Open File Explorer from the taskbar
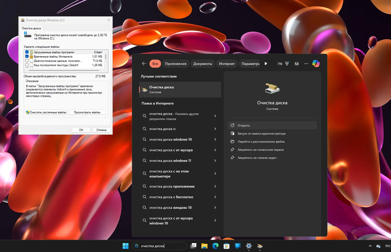 coord(204,246)
